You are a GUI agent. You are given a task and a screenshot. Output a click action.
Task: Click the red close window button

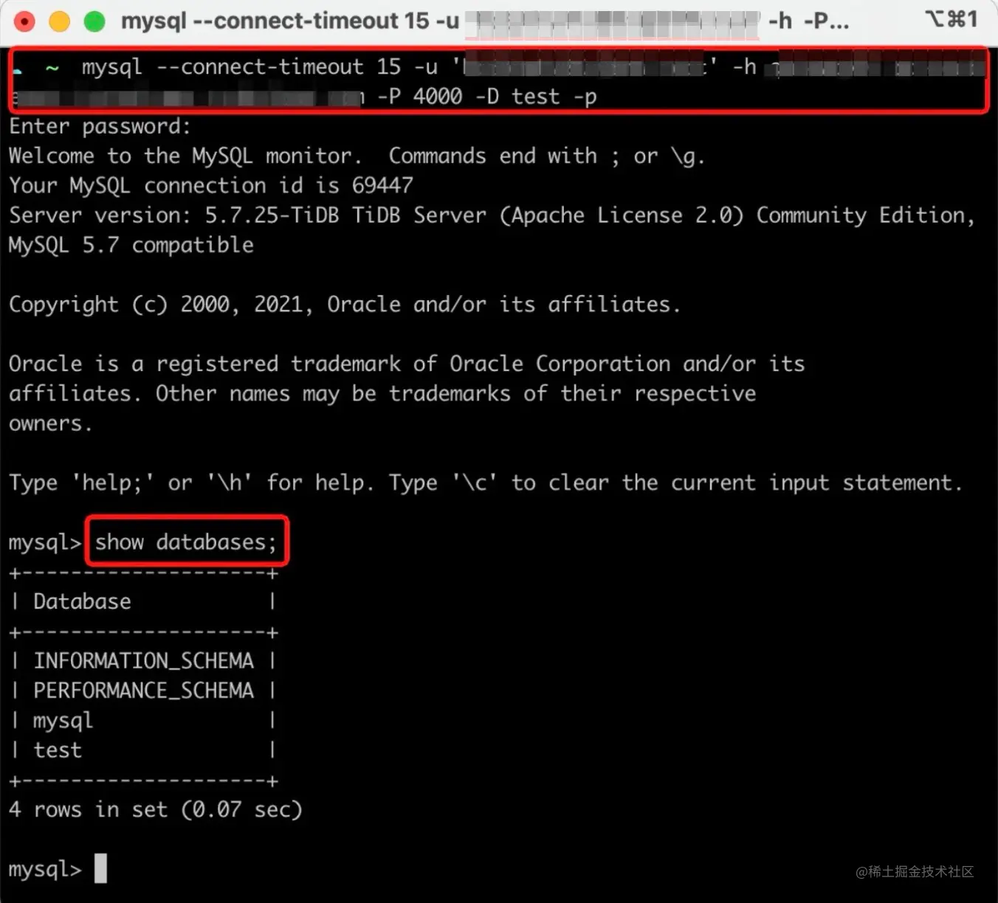pyautogui.click(x=24, y=21)
